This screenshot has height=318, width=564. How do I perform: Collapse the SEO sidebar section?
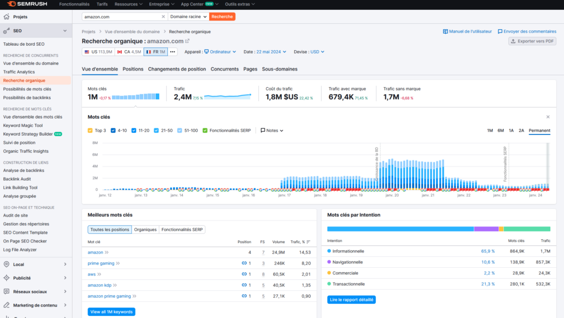click(x=65, y=31)
